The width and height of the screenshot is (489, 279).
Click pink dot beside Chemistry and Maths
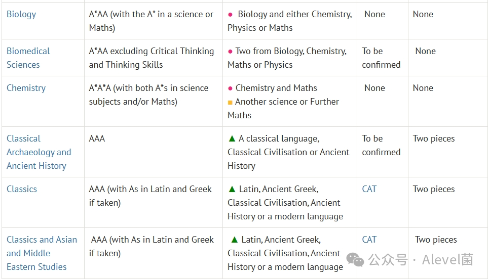[230, 88]
